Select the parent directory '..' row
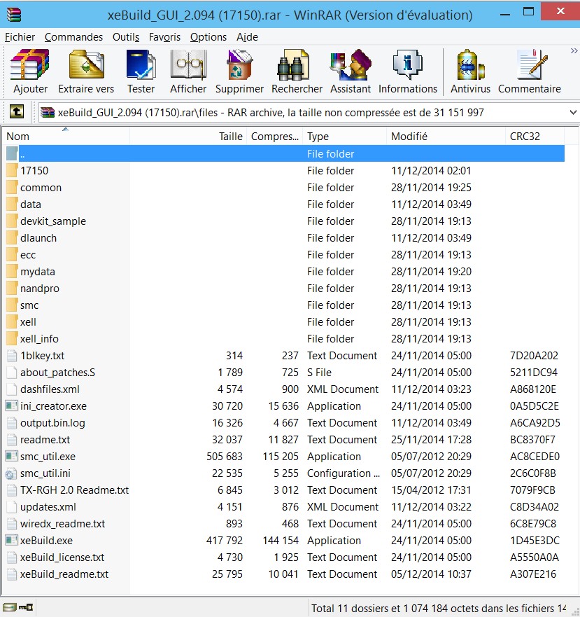Screen dimensions: 580x617 point(285,153)
